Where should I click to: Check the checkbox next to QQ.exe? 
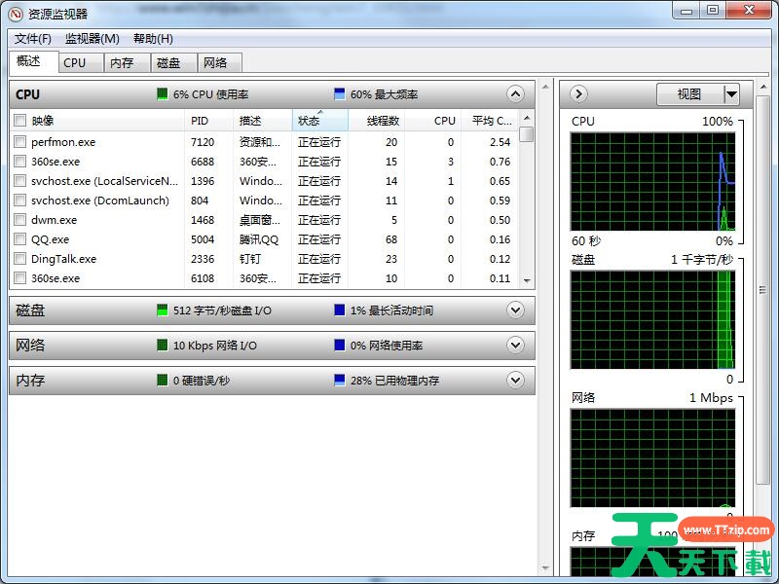tap(19, 239)
